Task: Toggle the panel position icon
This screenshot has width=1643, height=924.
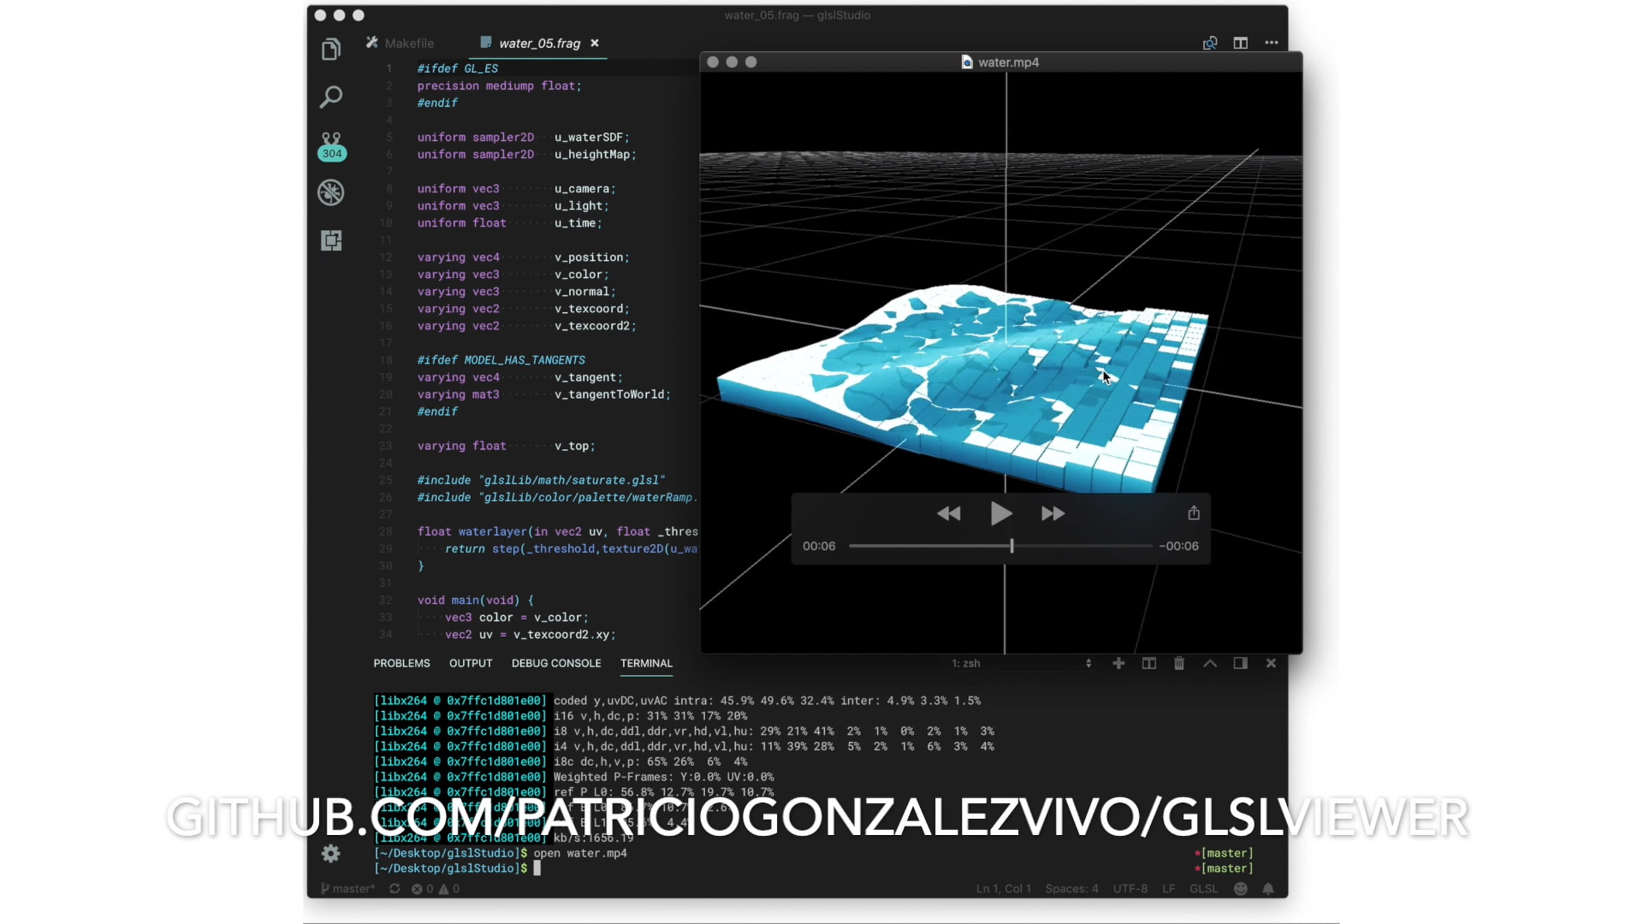Action: pyautogui.click(x=1240, y=663)
